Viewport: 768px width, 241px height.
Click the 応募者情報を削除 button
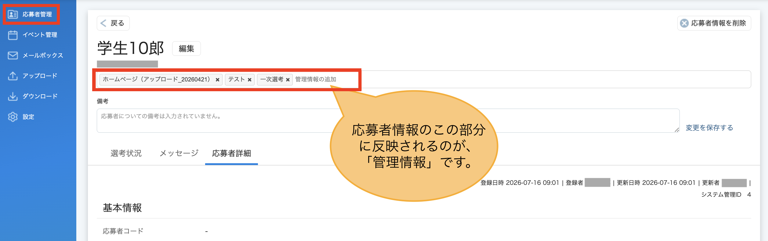pos(714,23)
